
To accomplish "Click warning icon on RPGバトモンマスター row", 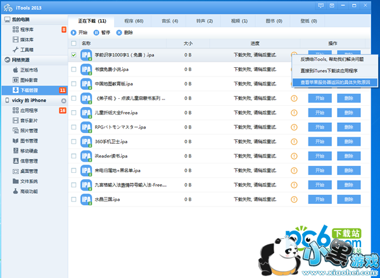I will tap(293, 127).
